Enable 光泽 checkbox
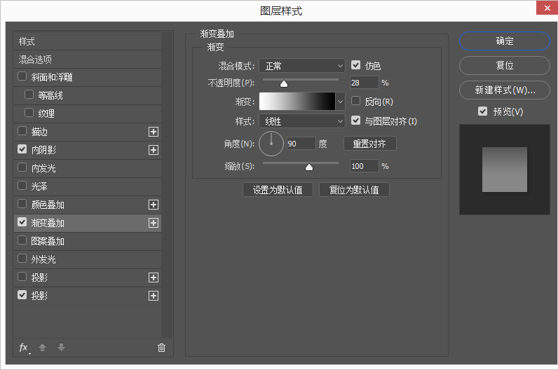558x370 pixels. [x=22, y=186]
